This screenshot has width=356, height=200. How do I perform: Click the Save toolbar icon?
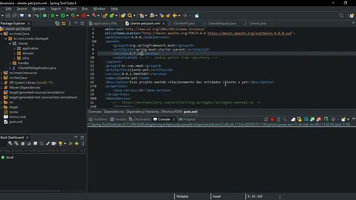point(8,16)
